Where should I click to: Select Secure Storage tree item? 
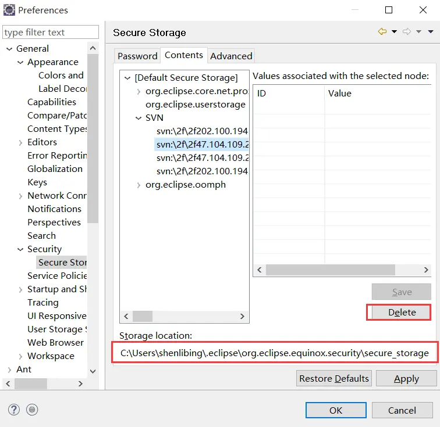pos(62,263)
